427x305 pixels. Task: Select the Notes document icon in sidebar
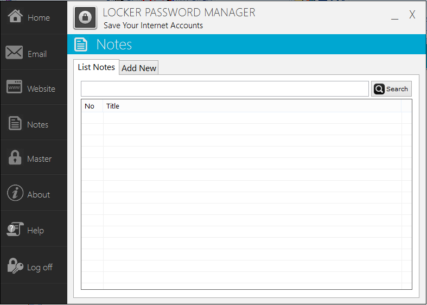pyautogui.click(x=15, y=124)
